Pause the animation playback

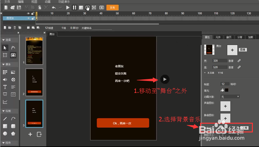coord(74,7)
